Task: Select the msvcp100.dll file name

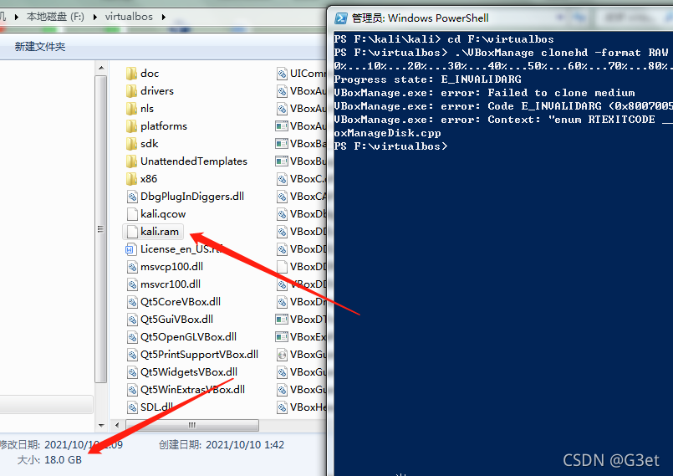Action: [x=171, y=267]
